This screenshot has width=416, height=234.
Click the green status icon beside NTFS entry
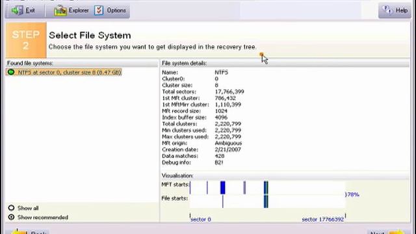click(x=11, y=72)
